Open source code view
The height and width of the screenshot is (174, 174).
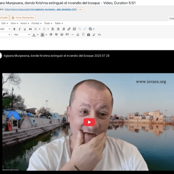(99, 35)
